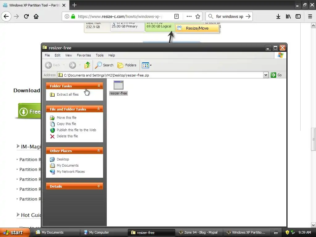Select the resizer-free application file icon
This screenshot has height=237, width=316.
coord(118,85)
